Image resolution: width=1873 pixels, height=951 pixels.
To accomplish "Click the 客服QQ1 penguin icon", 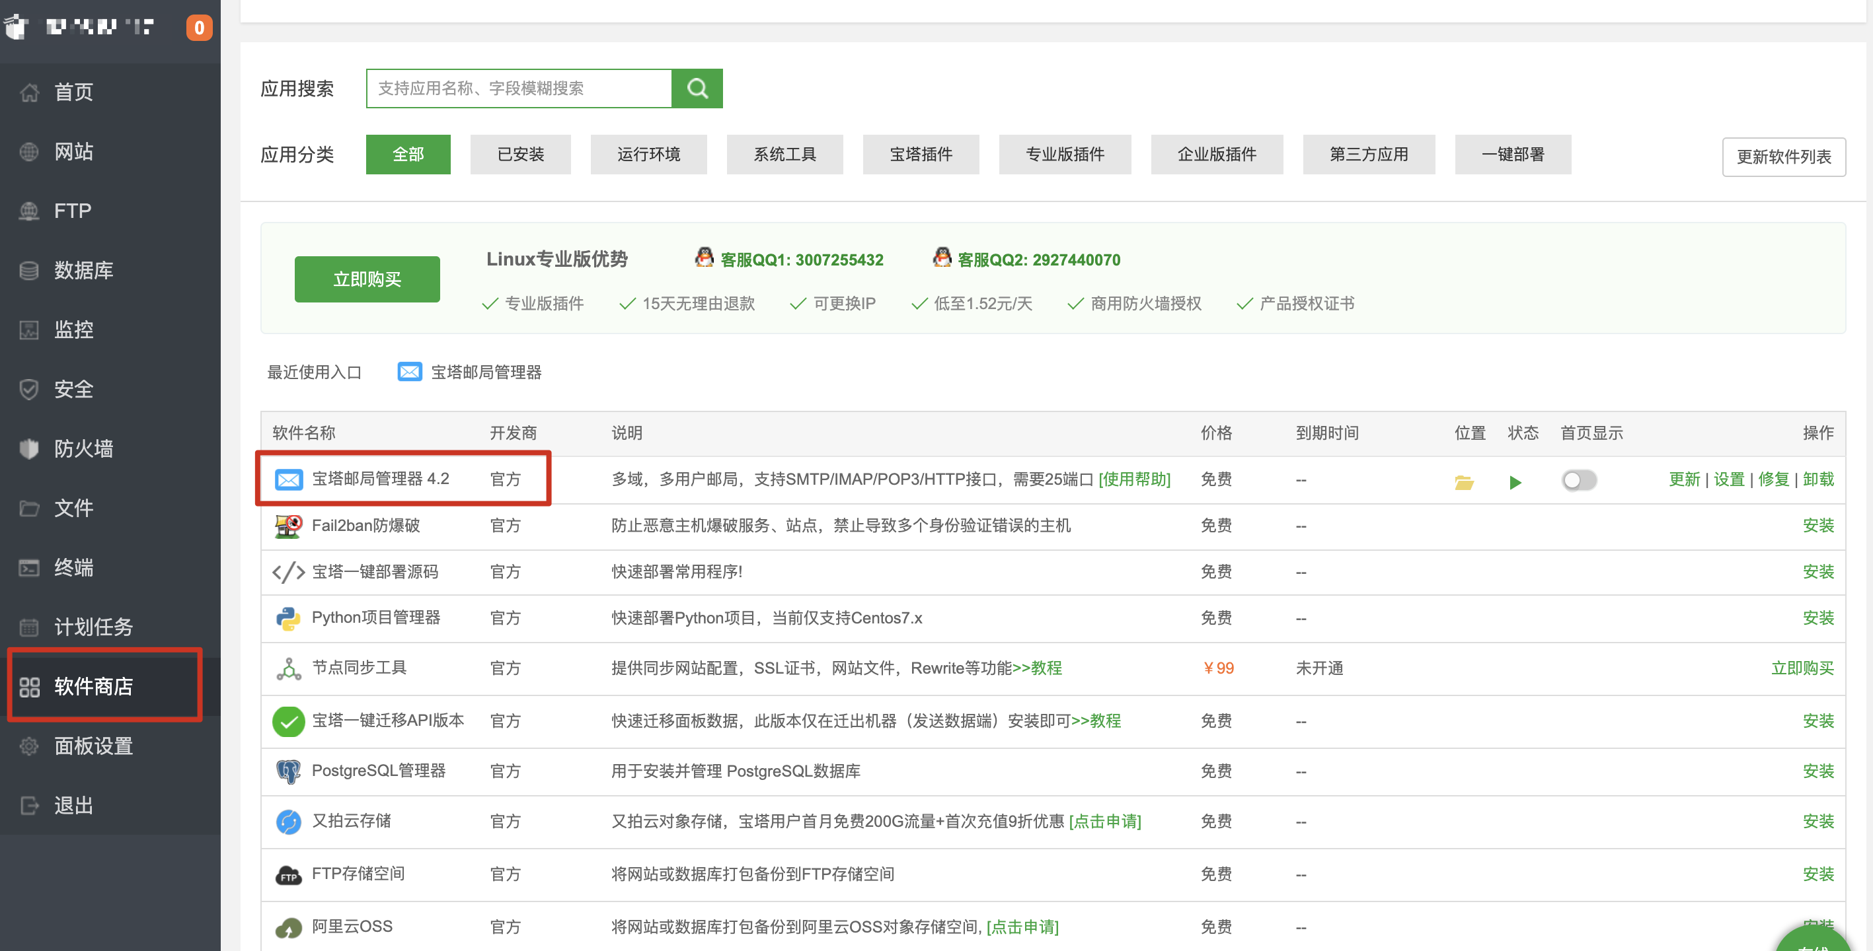I will coord(704,257).
